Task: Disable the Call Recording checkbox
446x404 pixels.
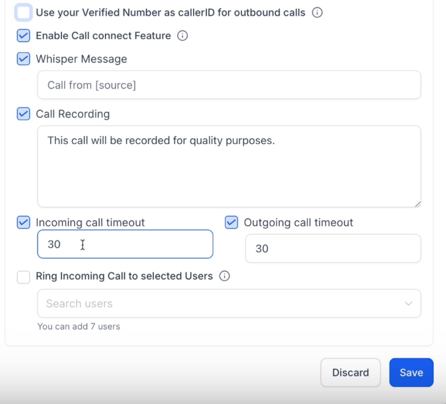Action: click(x=23, y=114)
